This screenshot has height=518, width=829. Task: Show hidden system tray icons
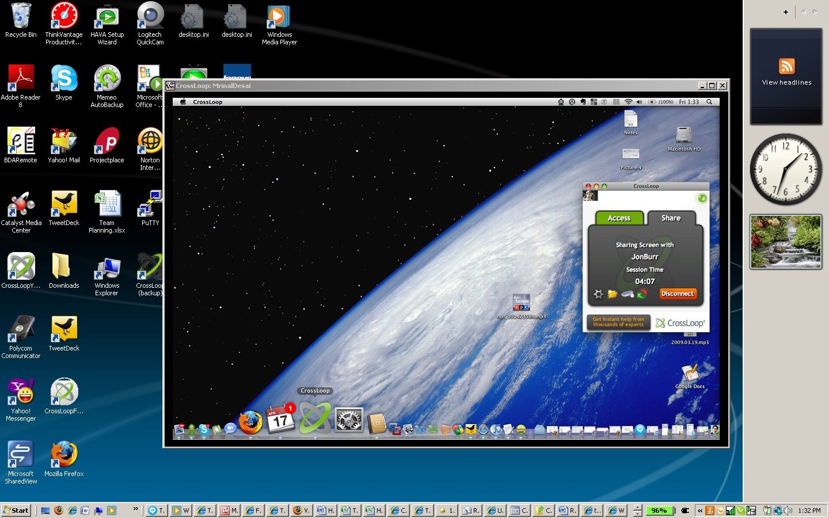pos(700,511)
